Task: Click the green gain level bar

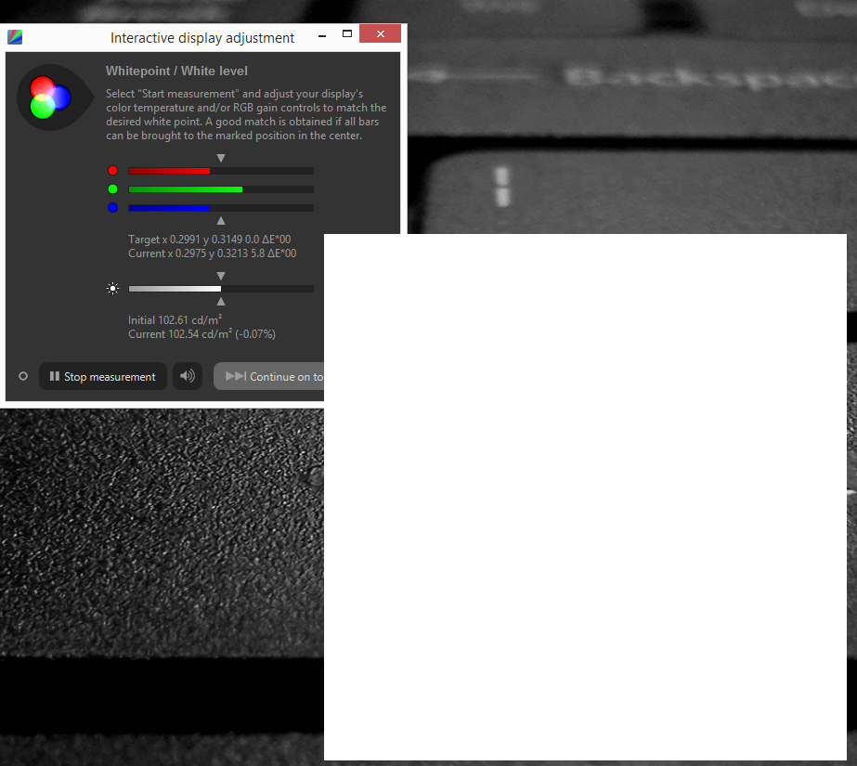Action: pos(221,189)
